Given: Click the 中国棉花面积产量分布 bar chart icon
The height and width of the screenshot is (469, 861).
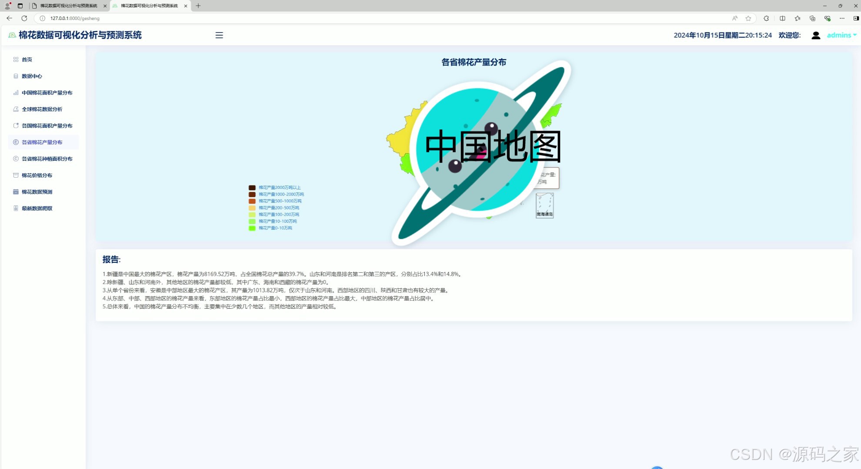Looking at the screenshot, I should tap(16, 92).
